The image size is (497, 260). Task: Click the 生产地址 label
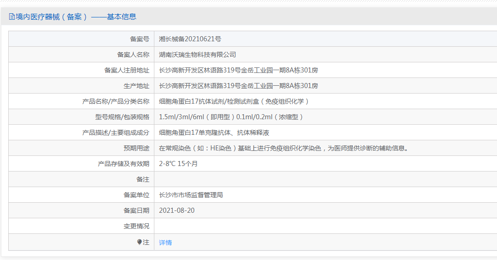(137, 86)
